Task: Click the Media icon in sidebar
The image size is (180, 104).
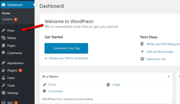Action: pos(3,38)
